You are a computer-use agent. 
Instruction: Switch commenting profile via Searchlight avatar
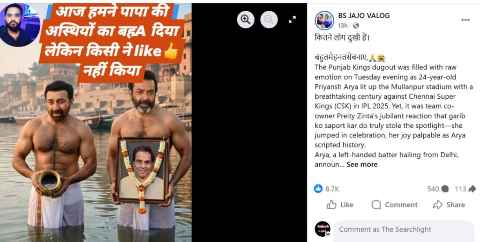[x=322, y=229]
